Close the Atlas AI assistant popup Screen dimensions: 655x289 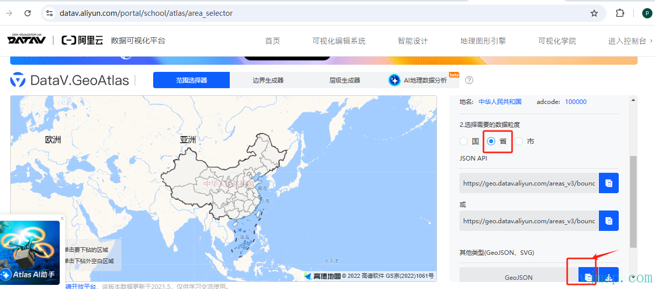pos(62,218)
